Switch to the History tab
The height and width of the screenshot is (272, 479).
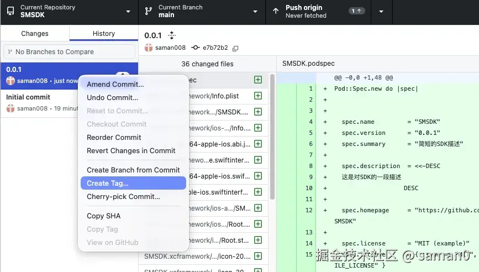[x=104, y=33]
